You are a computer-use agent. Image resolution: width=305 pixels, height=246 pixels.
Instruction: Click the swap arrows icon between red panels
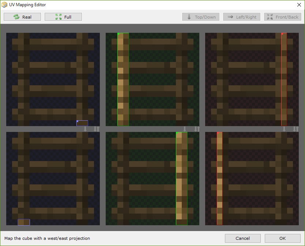(295, 129)
